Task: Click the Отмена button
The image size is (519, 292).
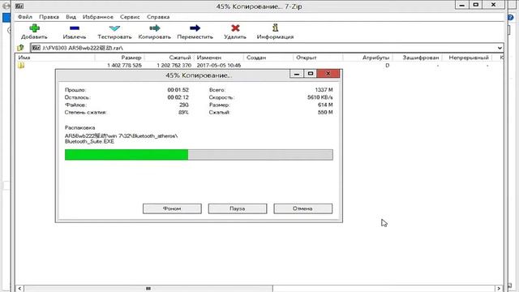Action: point(302,208)
